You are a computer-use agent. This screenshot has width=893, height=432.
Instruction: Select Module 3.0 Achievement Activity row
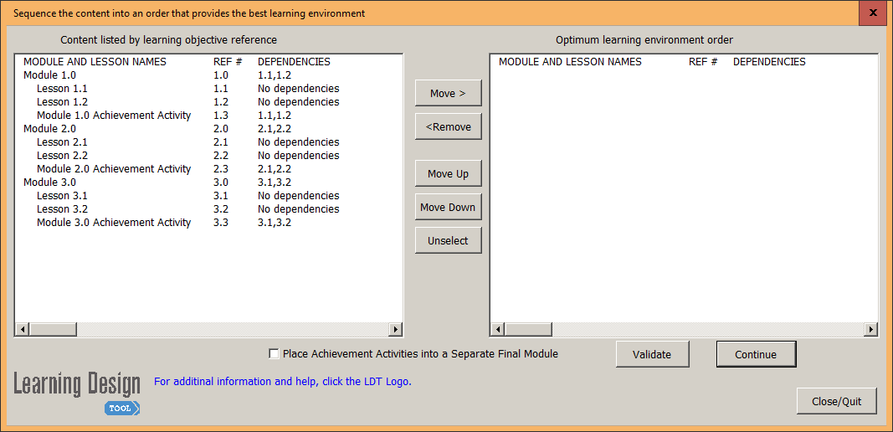coord(208,222)
